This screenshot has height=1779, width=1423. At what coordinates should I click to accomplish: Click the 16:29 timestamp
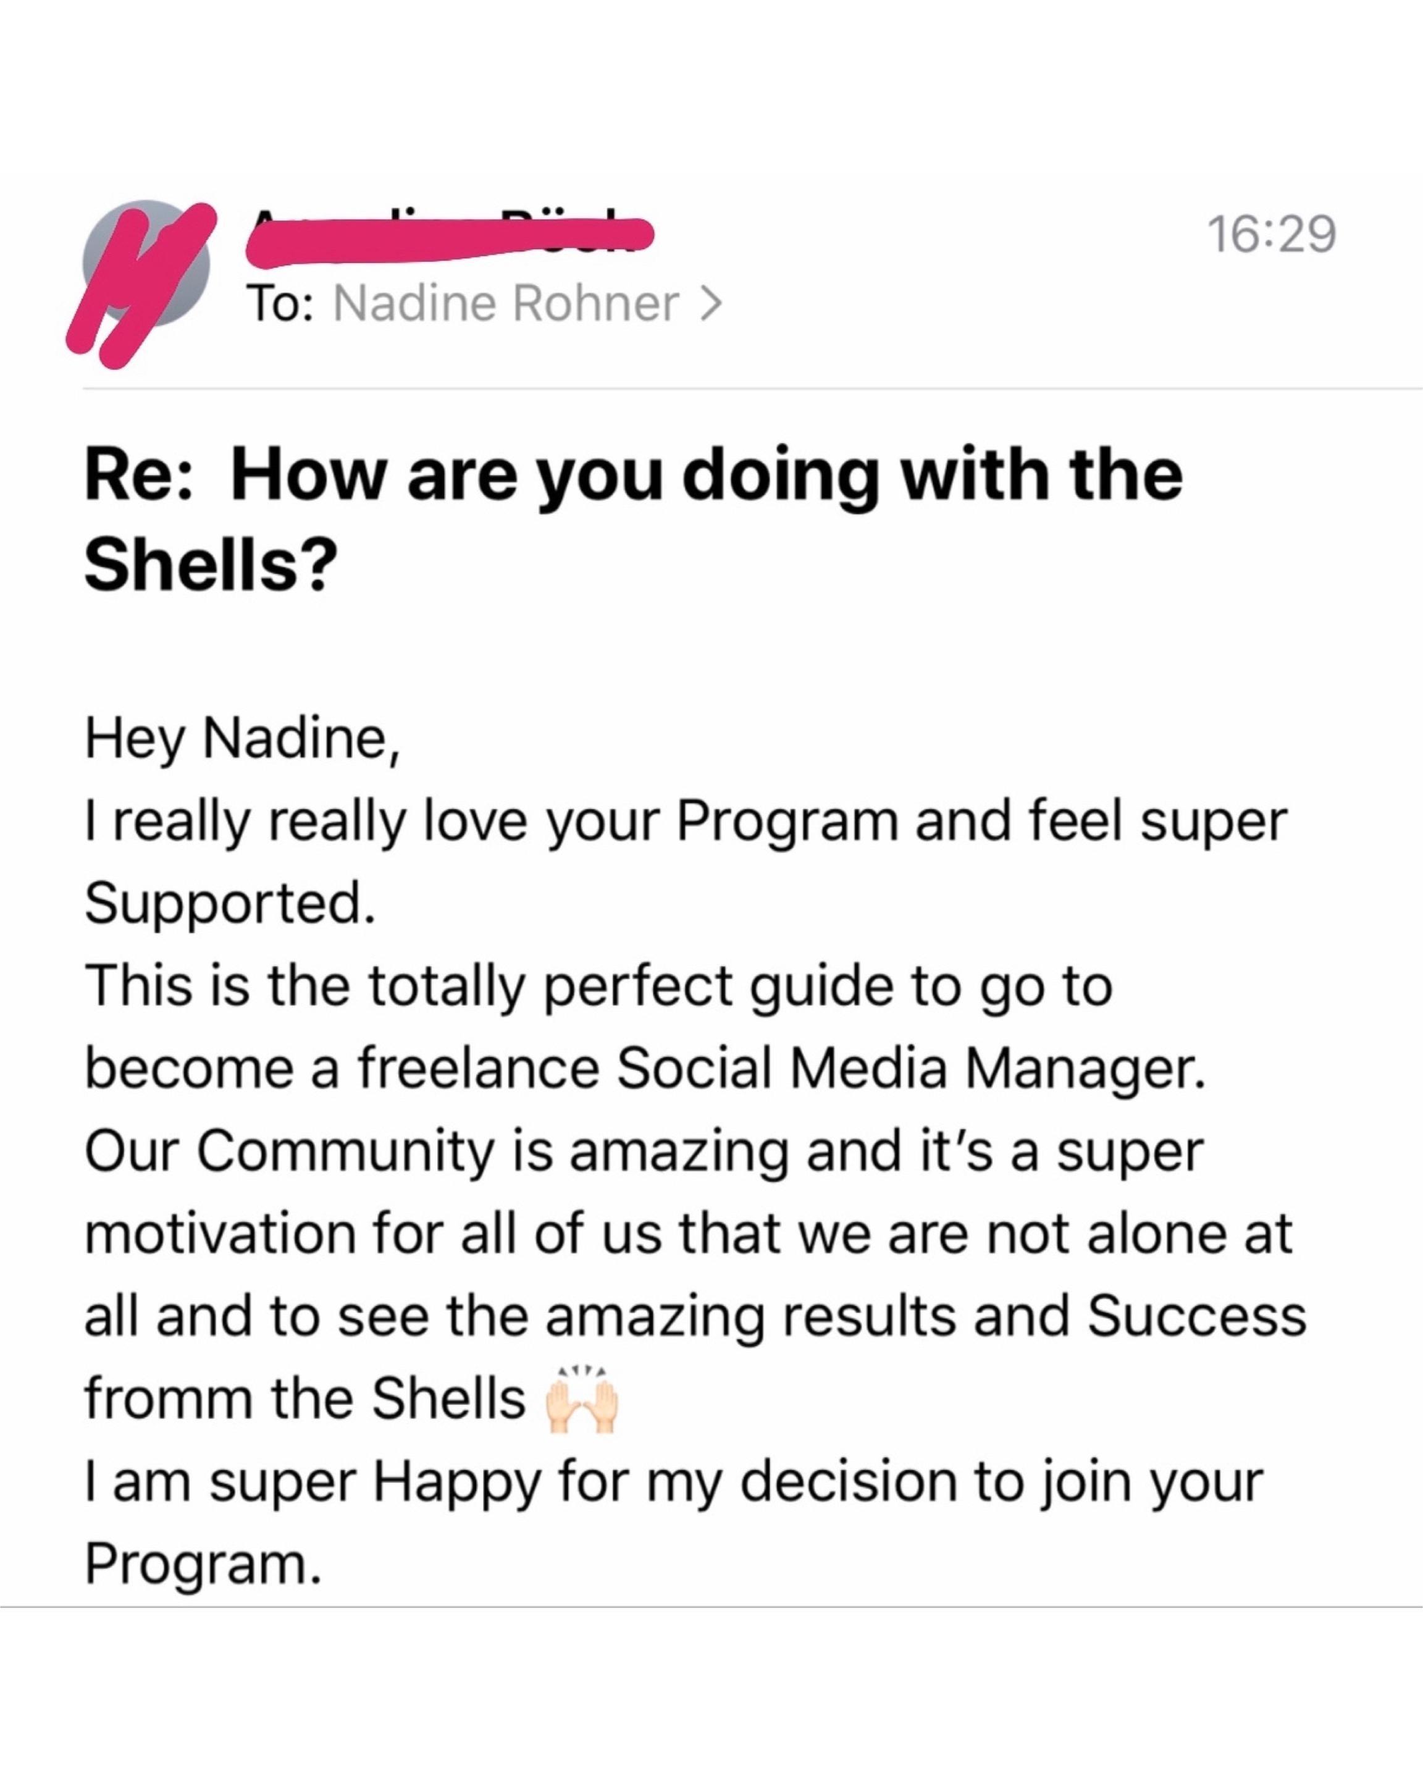point(1271,234)
